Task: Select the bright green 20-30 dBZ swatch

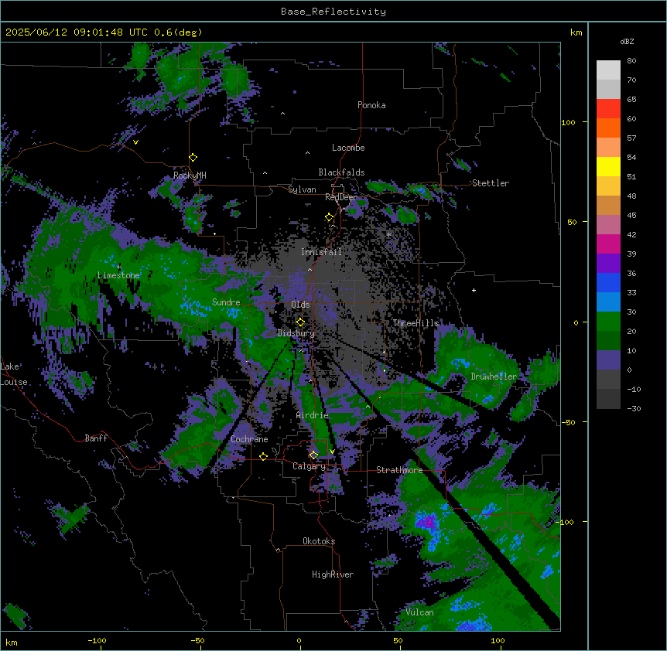Action: pyautogui.click(x=608, y=322)
